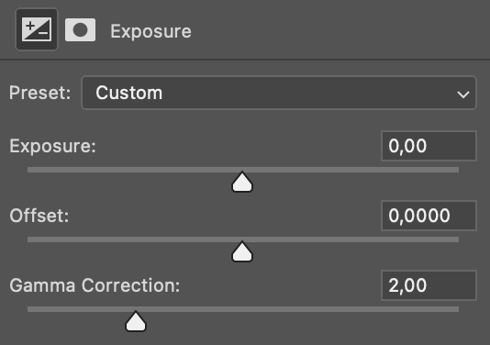Click the Exposure adjustment plus-minus icon
Image resolution: width=490 pixels, height=345 pixels.
tap(37, 29)
